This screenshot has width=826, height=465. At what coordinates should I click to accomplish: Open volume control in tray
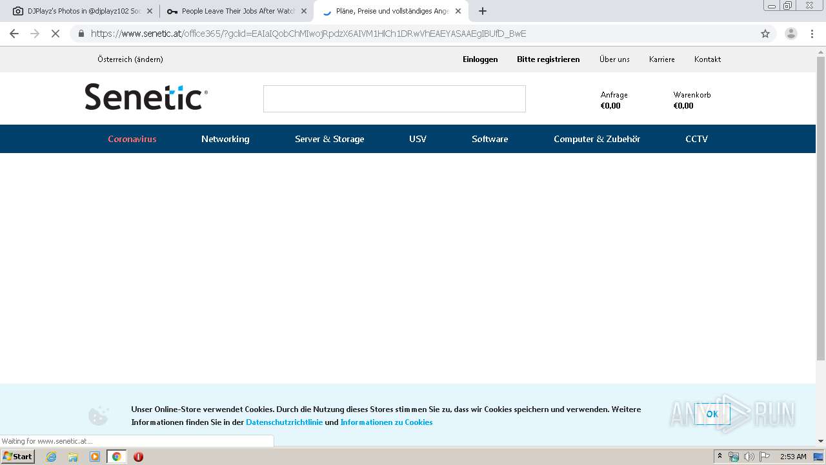click(x=749, y=457)
